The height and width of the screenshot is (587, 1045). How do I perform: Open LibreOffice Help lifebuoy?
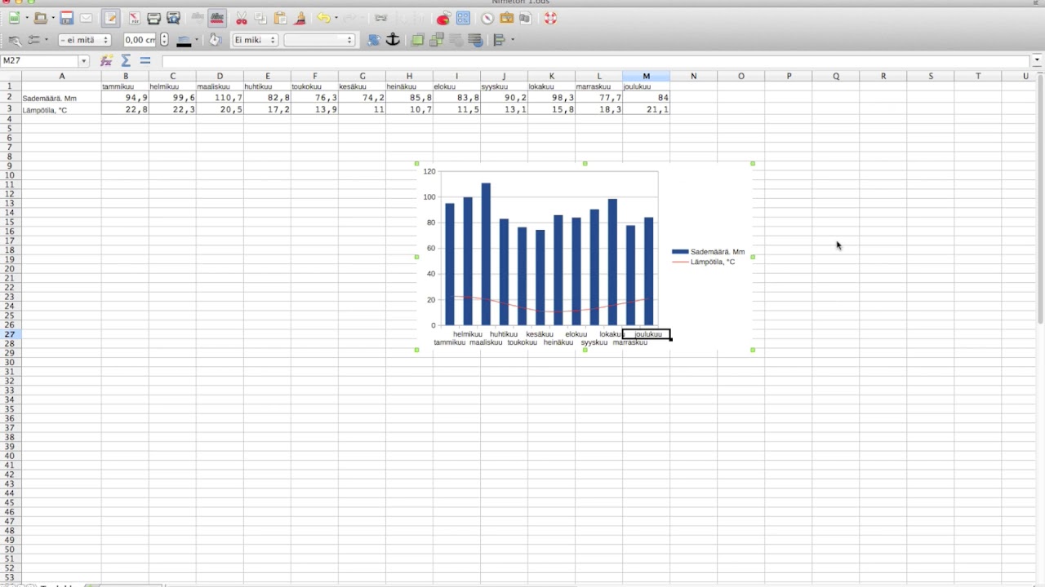pyautogui.click(x=549, y=18)
